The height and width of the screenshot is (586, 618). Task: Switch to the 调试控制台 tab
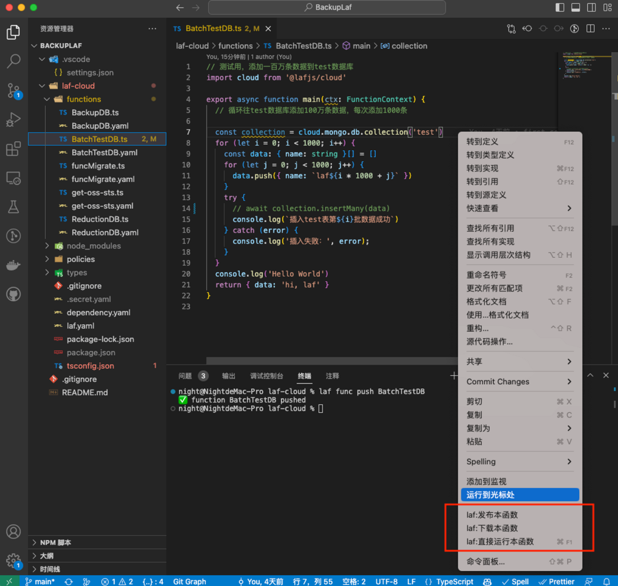(267, 376)
